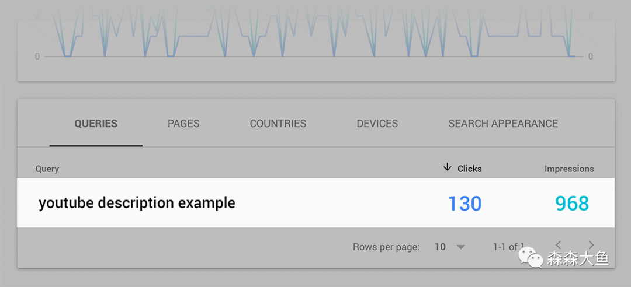Switch to the COUNTRIES tab

[278, 124]
